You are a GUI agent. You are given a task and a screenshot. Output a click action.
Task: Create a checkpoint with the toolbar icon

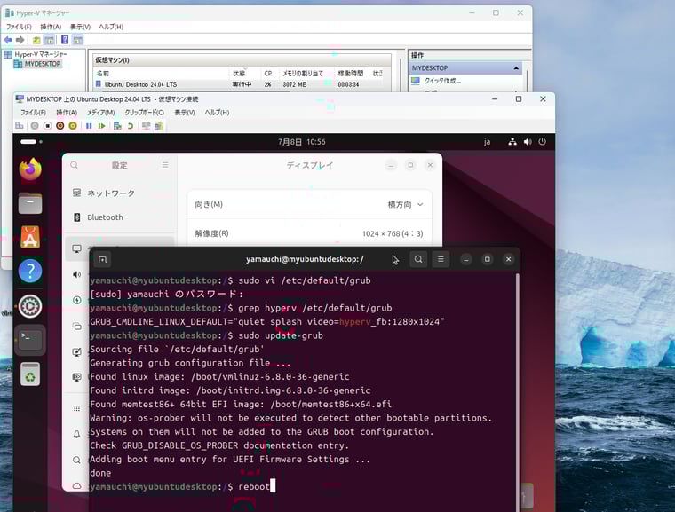click(117, 126)
